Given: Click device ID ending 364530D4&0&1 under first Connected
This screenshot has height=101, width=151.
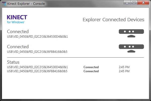Looking at the screenshot, I should 37,37.
